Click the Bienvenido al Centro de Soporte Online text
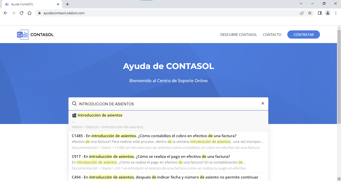341x181 pixels. point(168,81)
